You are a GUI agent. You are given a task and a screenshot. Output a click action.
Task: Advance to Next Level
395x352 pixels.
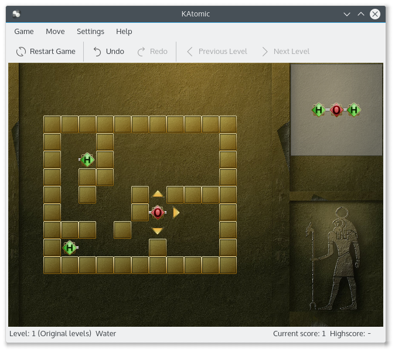point(285,52)
